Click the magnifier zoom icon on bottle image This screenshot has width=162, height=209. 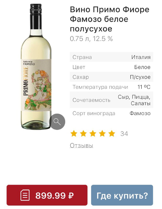point(57,121)
